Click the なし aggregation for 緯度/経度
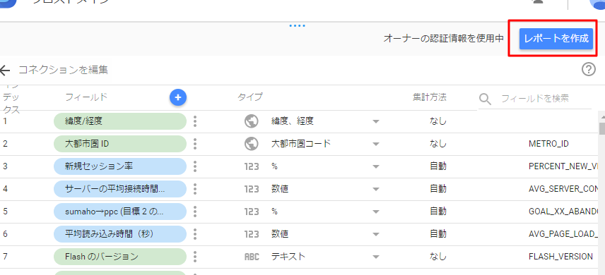605x275 pixels. (438, 121)
